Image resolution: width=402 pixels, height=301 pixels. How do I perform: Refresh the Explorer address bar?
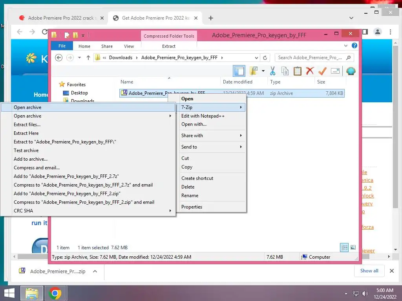click(265, 58)
